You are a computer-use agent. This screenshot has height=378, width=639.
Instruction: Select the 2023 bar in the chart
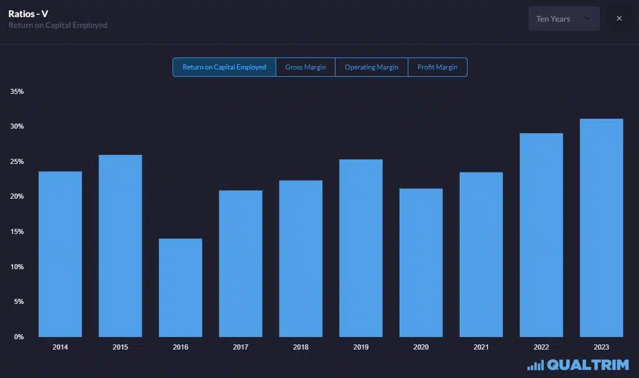click(x=601, y=228)
